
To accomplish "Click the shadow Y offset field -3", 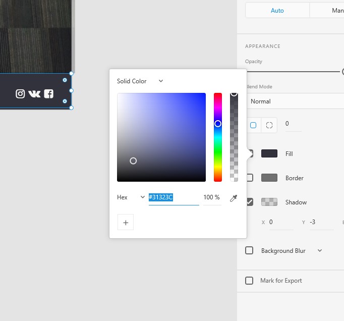I will tap(321, 222).
